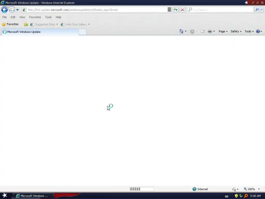Click the 5:00 AM clock

(x=255, y=196)
